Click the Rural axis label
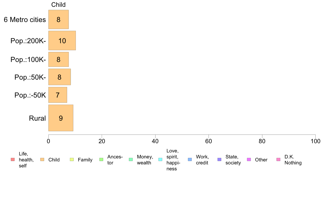This screenshot has width=323, height=200. coord(37,118)
